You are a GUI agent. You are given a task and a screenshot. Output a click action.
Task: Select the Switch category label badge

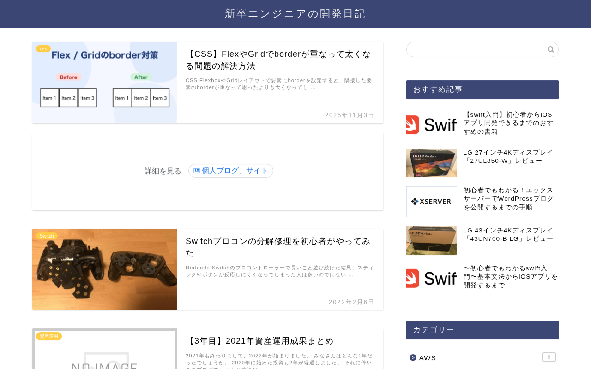(47, 236)
